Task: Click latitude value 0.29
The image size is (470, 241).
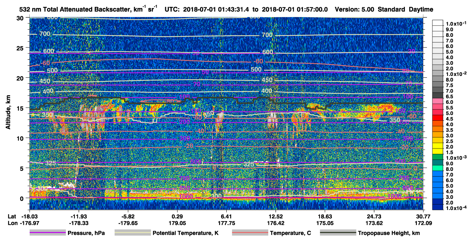Action: [x=177, y=216]
